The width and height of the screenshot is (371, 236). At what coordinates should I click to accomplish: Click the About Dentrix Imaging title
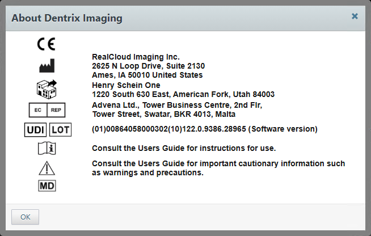67,18
